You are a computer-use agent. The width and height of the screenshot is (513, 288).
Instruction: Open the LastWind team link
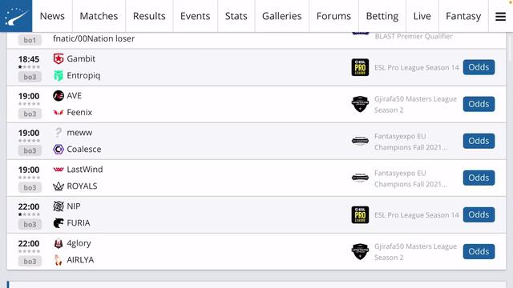tap(85, 170)
